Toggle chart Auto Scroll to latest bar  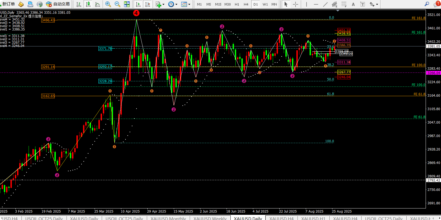[x=138, y=4]
